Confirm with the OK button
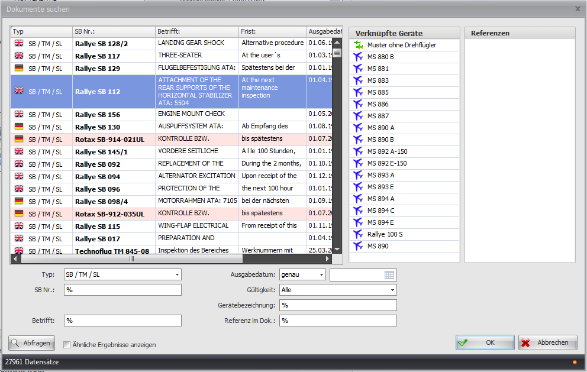Screen dimensions: 587x372 coord(485,342)
